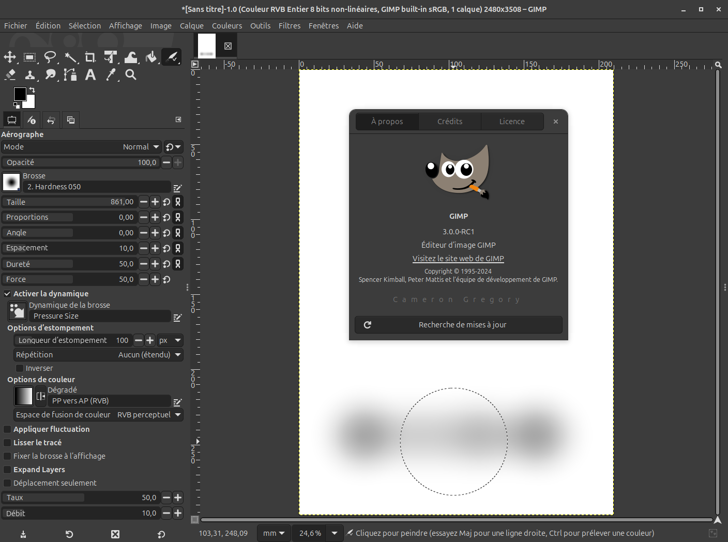Click the zoom field 24,6 %
Screen dimensions: 728x542
click(310, 533)
